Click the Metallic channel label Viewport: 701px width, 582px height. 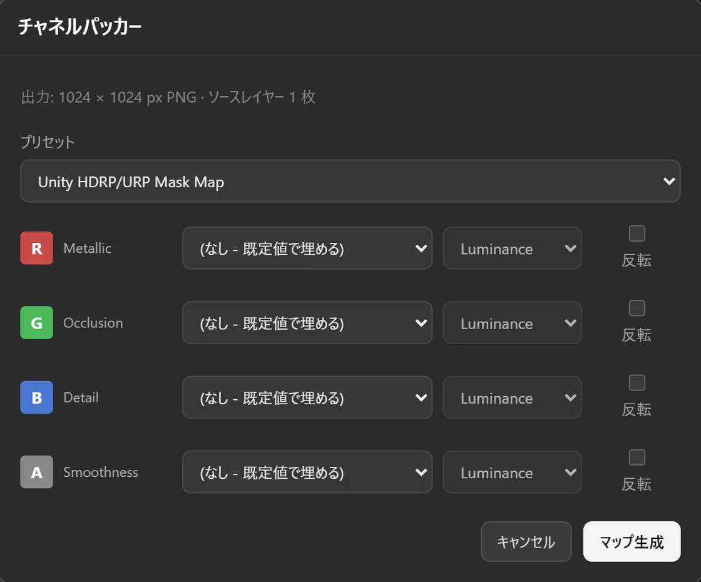tap(87, 248)
